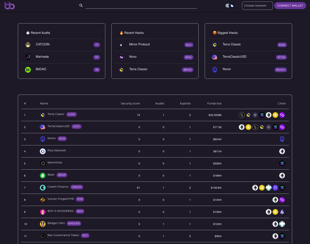
Task: Click Marinade score badge 70
Action: (97, 57)
